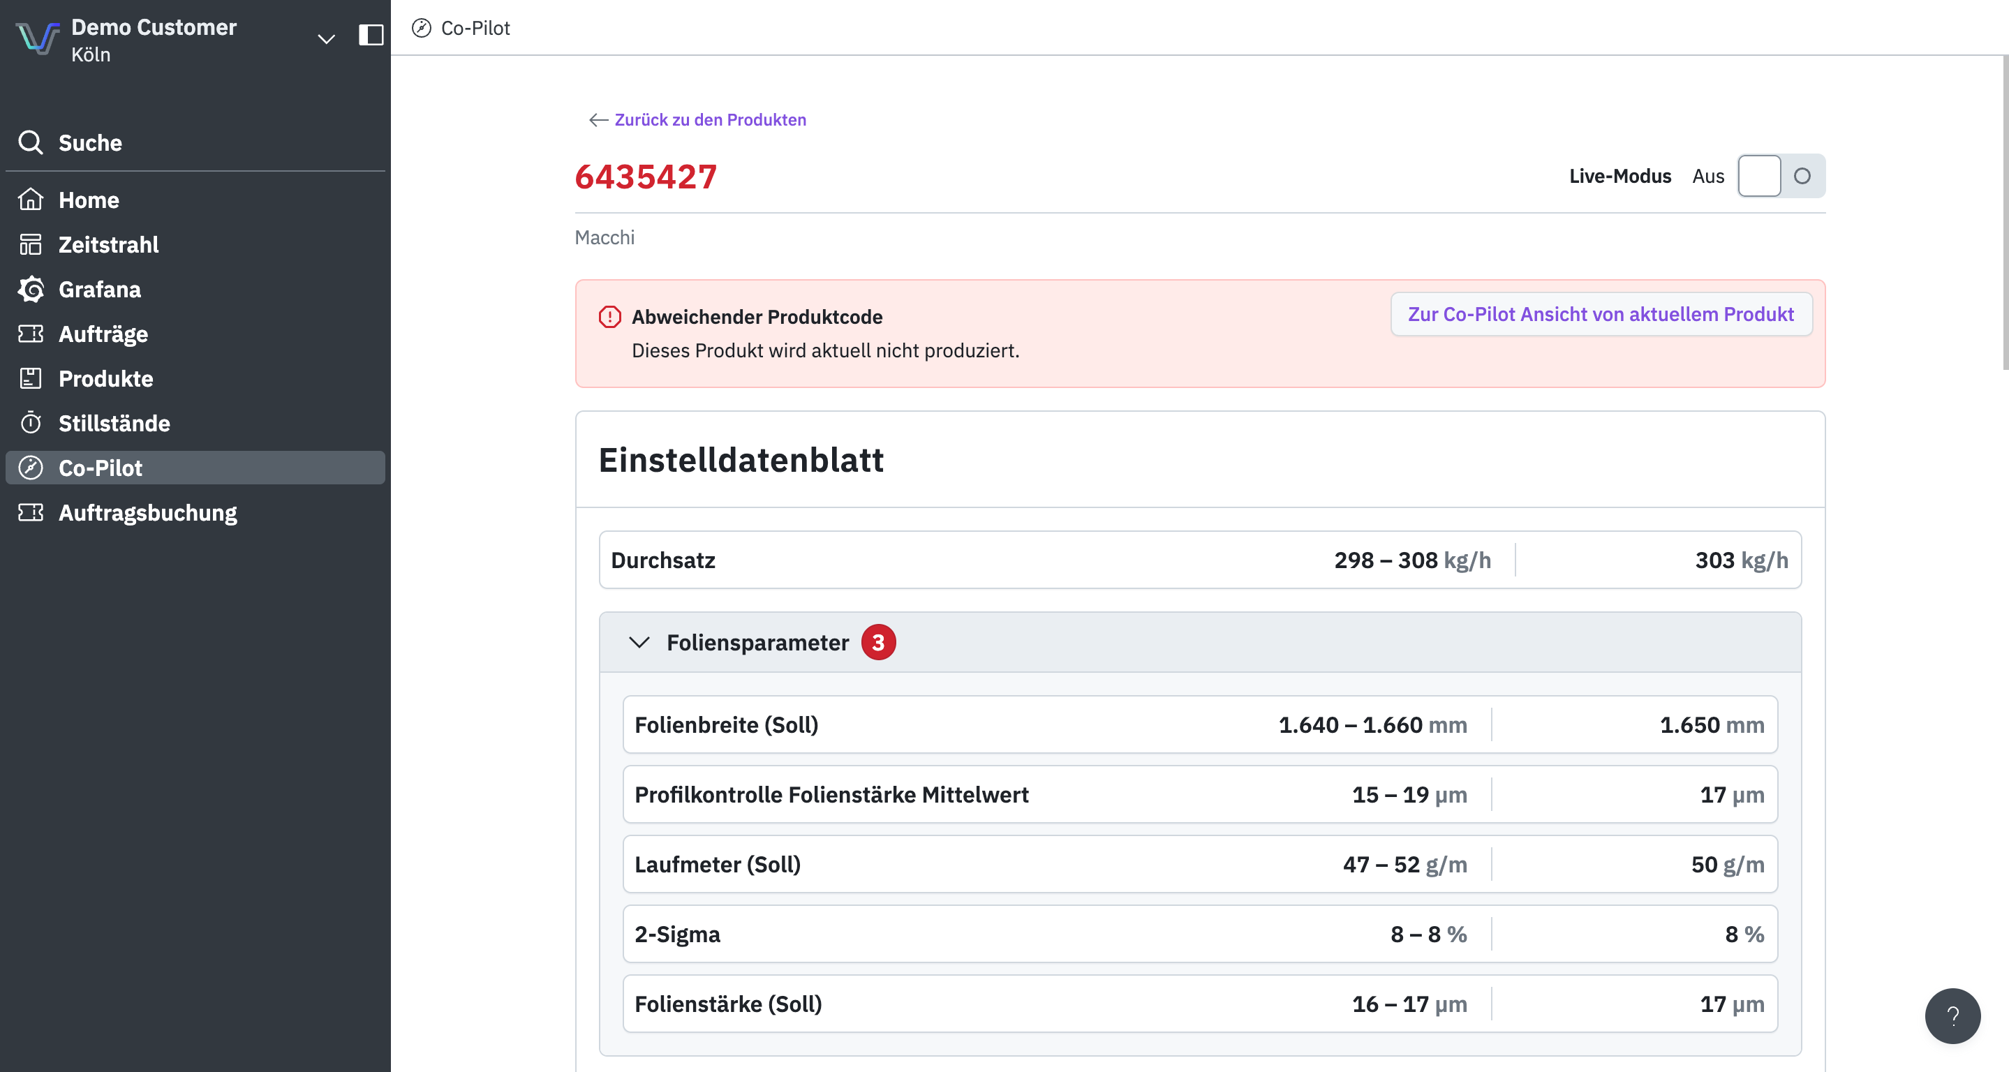Click the Zeitstrahl timeline icon
The height and width of the screenshot is (1072, 2009).
pyautogui.click(x=31, y=245)
